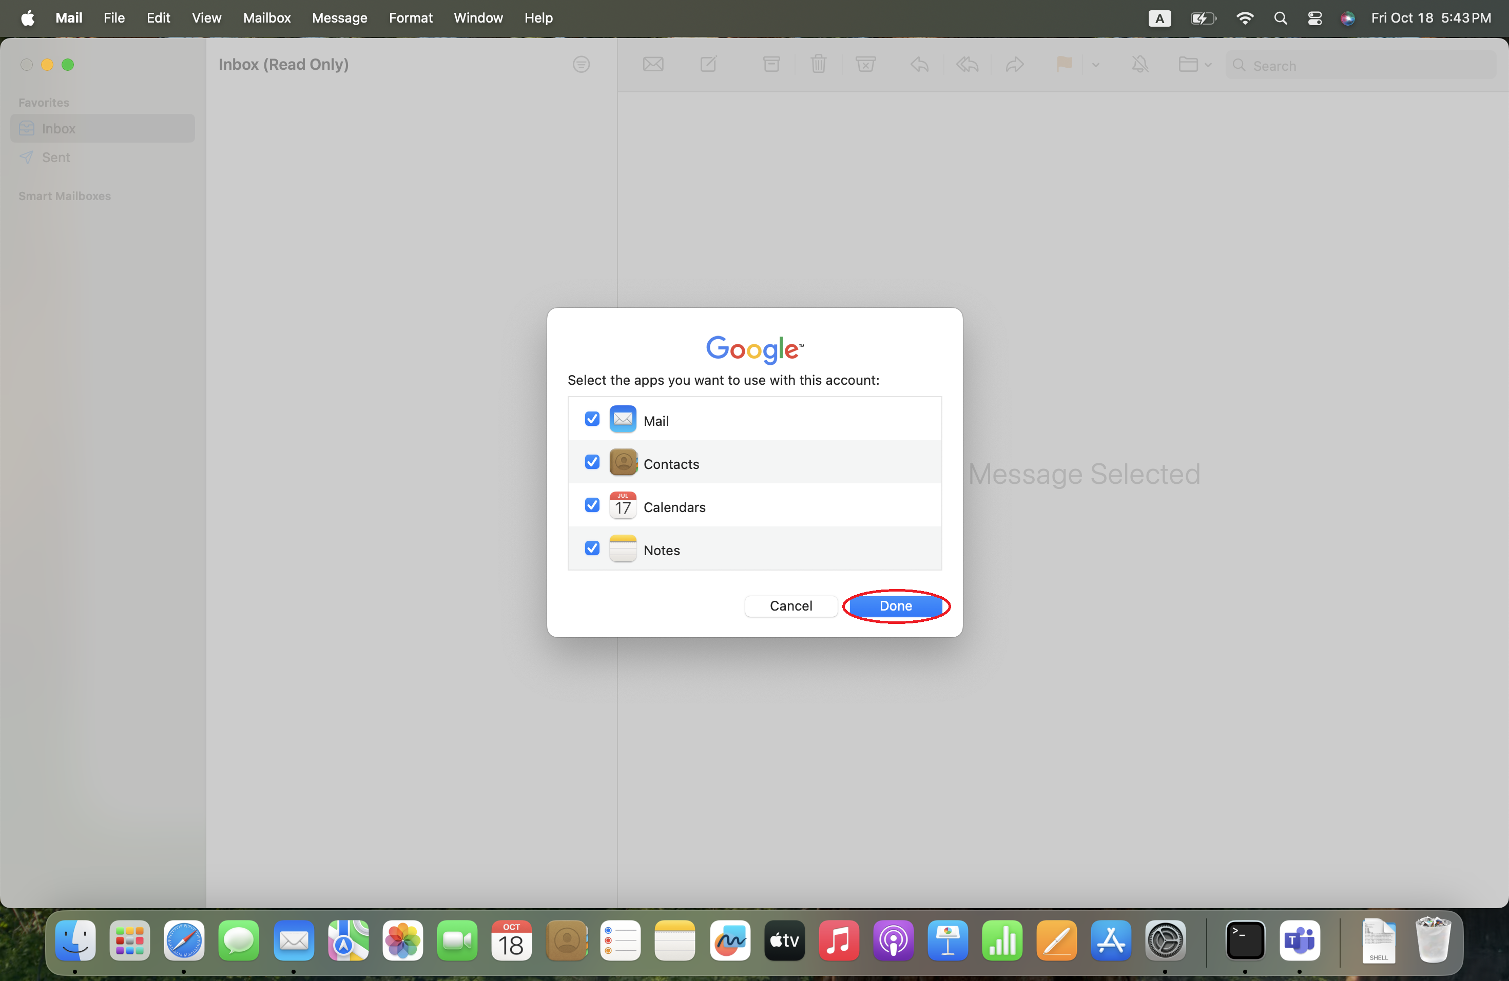
Task: Open System Settings from the Dock
Action: pyautogui.click(x=1165, y=940)
